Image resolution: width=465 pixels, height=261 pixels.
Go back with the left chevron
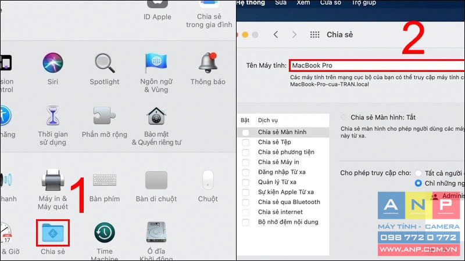click(x=276, y=35)
